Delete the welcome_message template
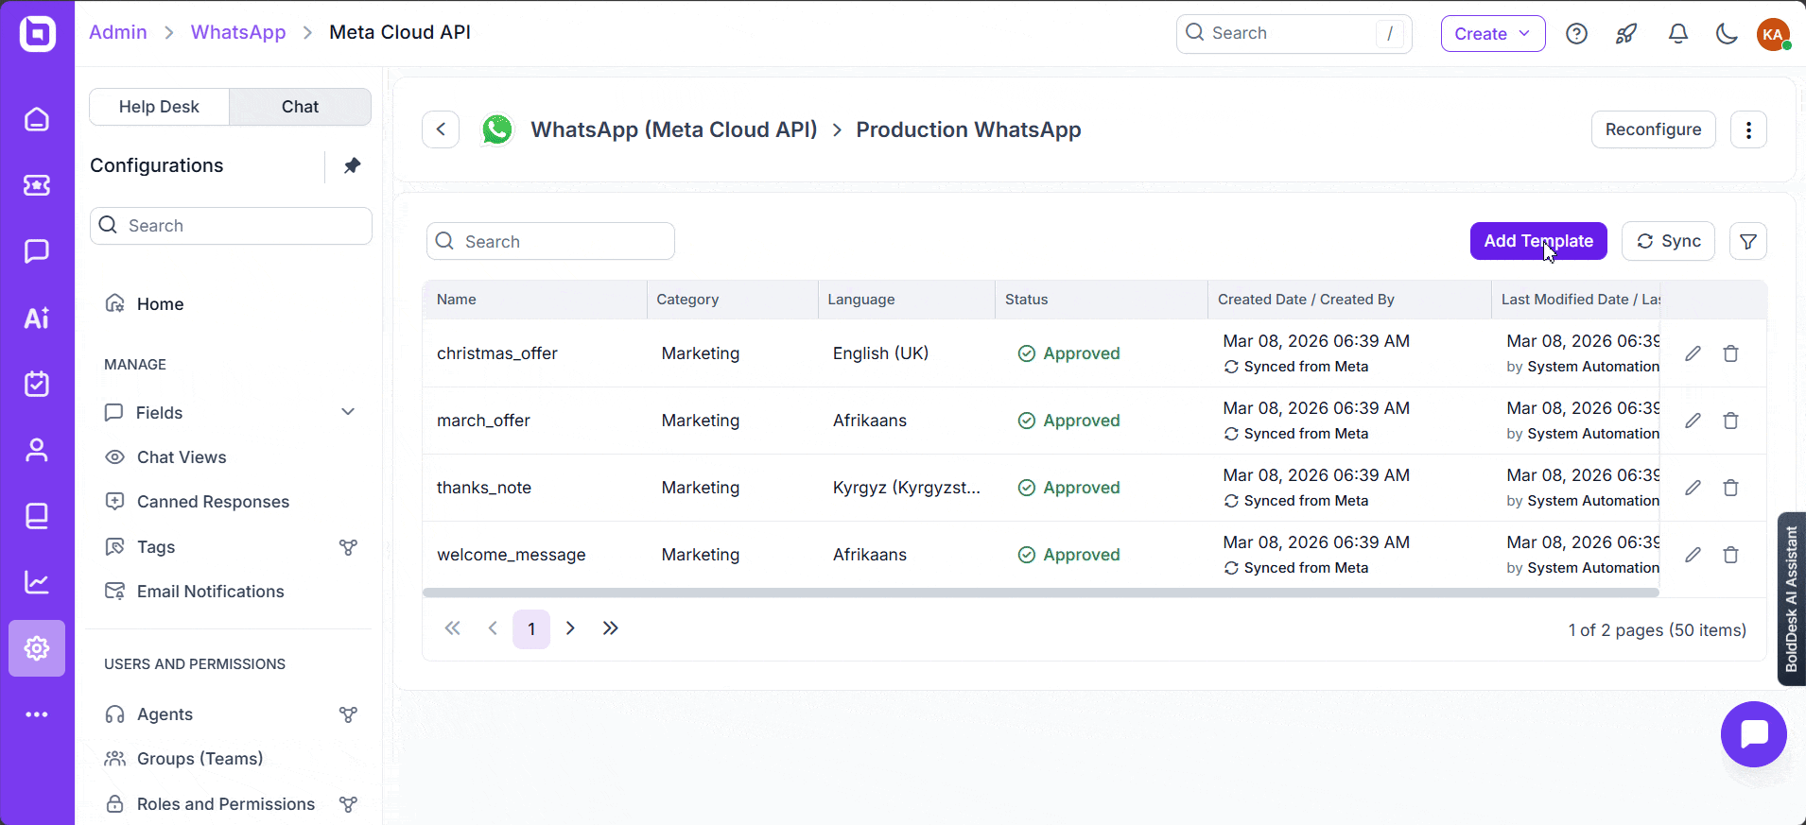The image size is (1806, 825). tap(1730, 555)
